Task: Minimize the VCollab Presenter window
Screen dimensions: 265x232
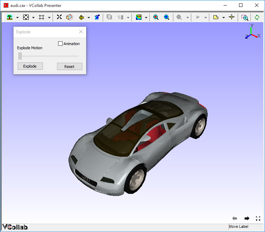Action: tap(225, 5)
